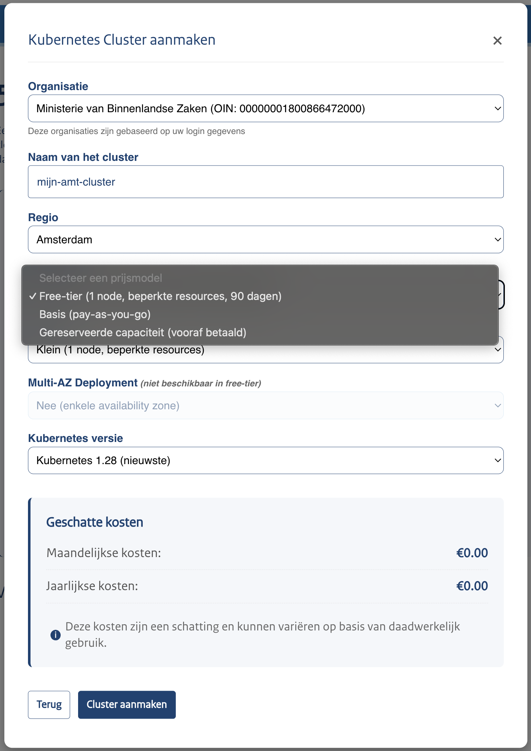This screenshot has height=751, width=531.
Task: Open the Kubernetes versie dropdown
Action: [265, 460]
